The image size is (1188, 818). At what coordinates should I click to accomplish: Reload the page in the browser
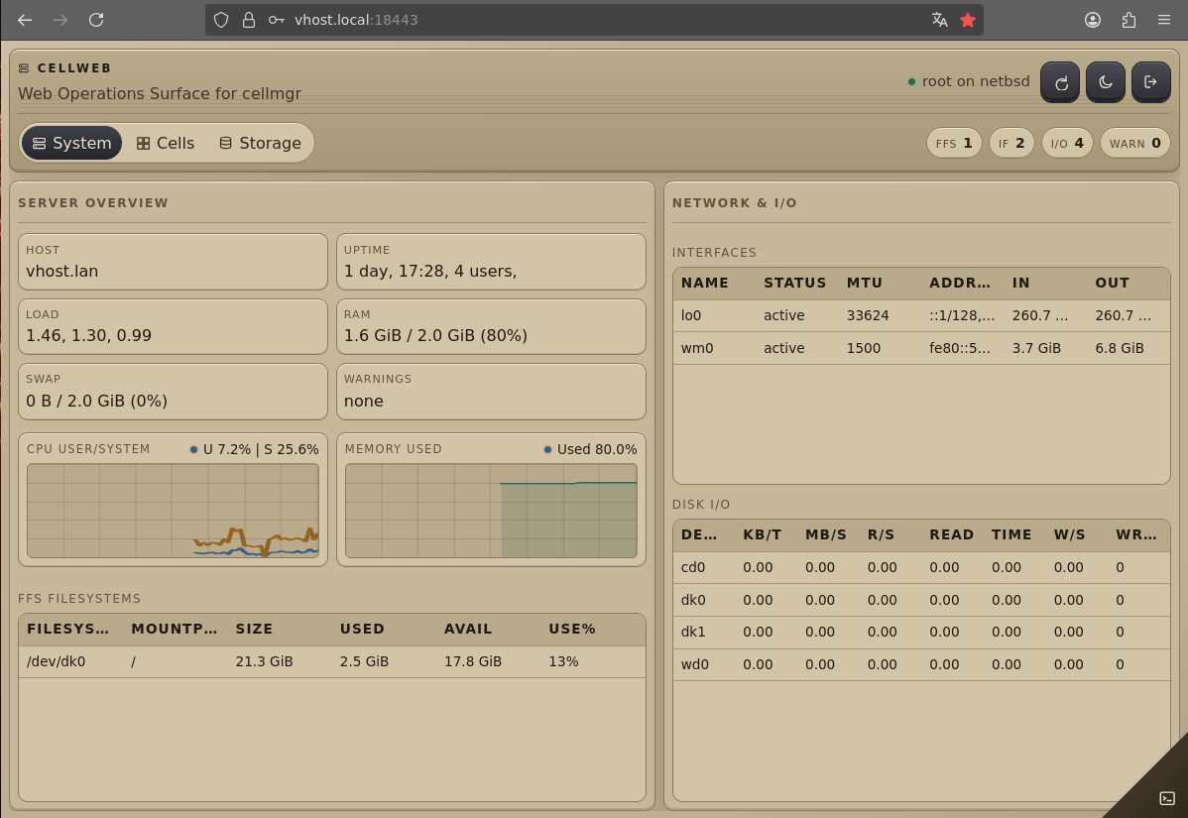[96, 20]
